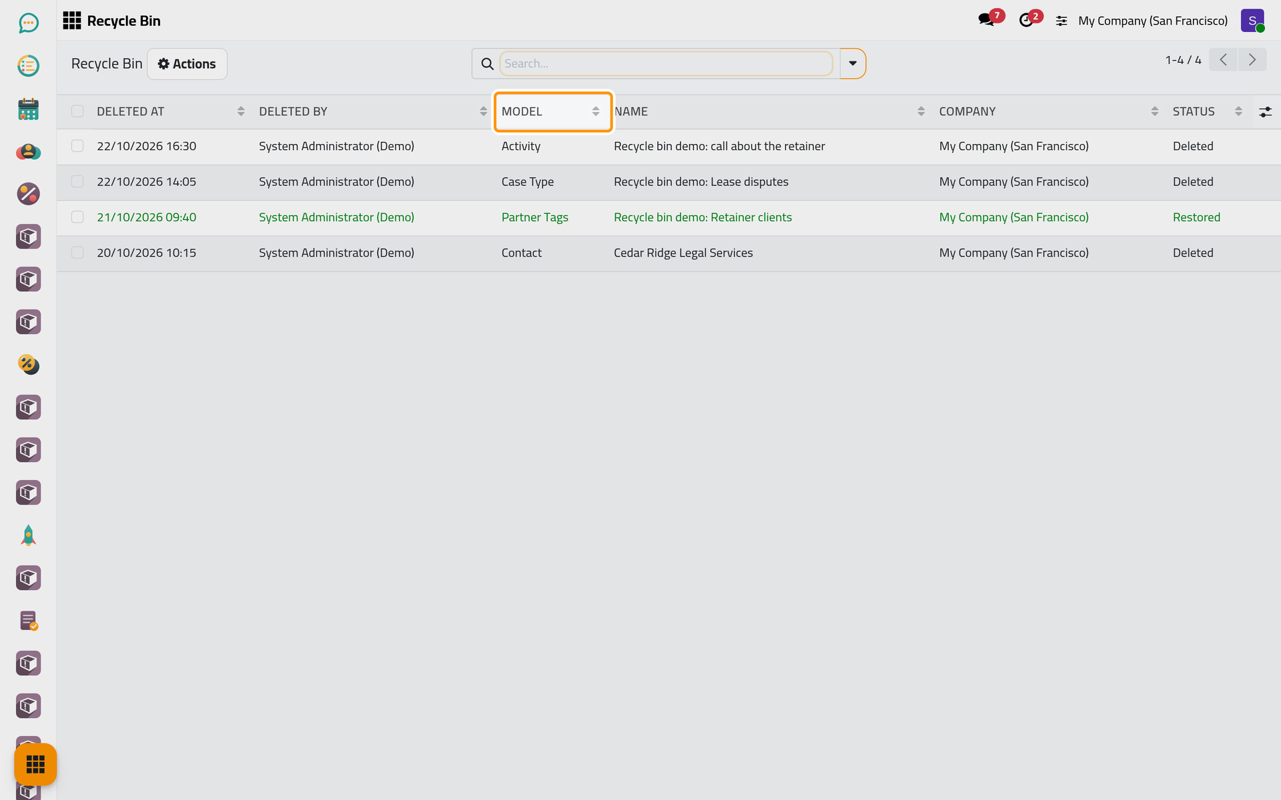Sort by Company column header
Image resolution: width=1281 pixels, height=800 pixels.
(x=1049, y=111)
